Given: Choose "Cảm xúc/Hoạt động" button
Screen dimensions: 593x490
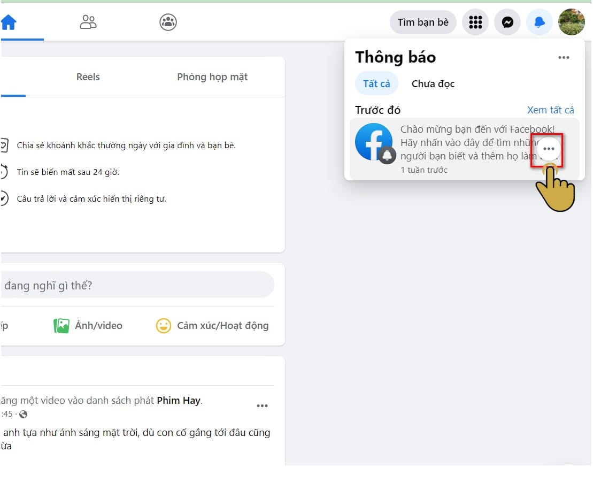Looking at the screenshot, I should click(x=212, y=325).
